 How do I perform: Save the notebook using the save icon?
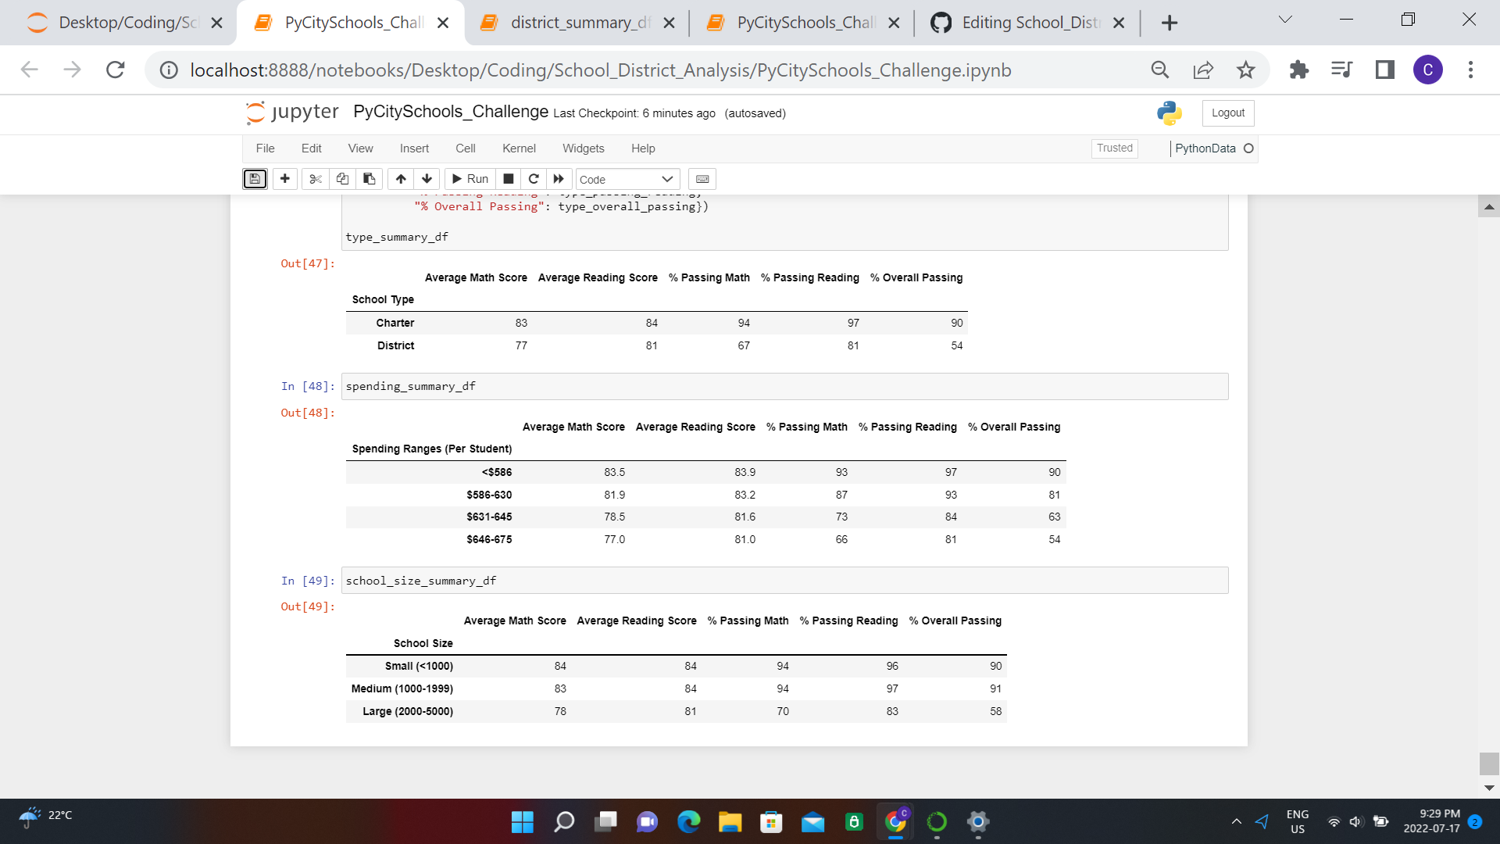click(x=255, y=179)
